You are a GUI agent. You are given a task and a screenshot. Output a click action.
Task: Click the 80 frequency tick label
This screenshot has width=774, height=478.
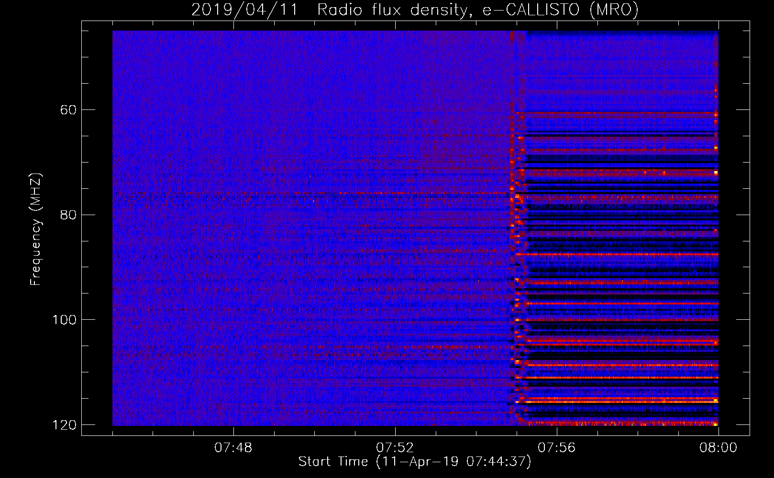[68, 215]
